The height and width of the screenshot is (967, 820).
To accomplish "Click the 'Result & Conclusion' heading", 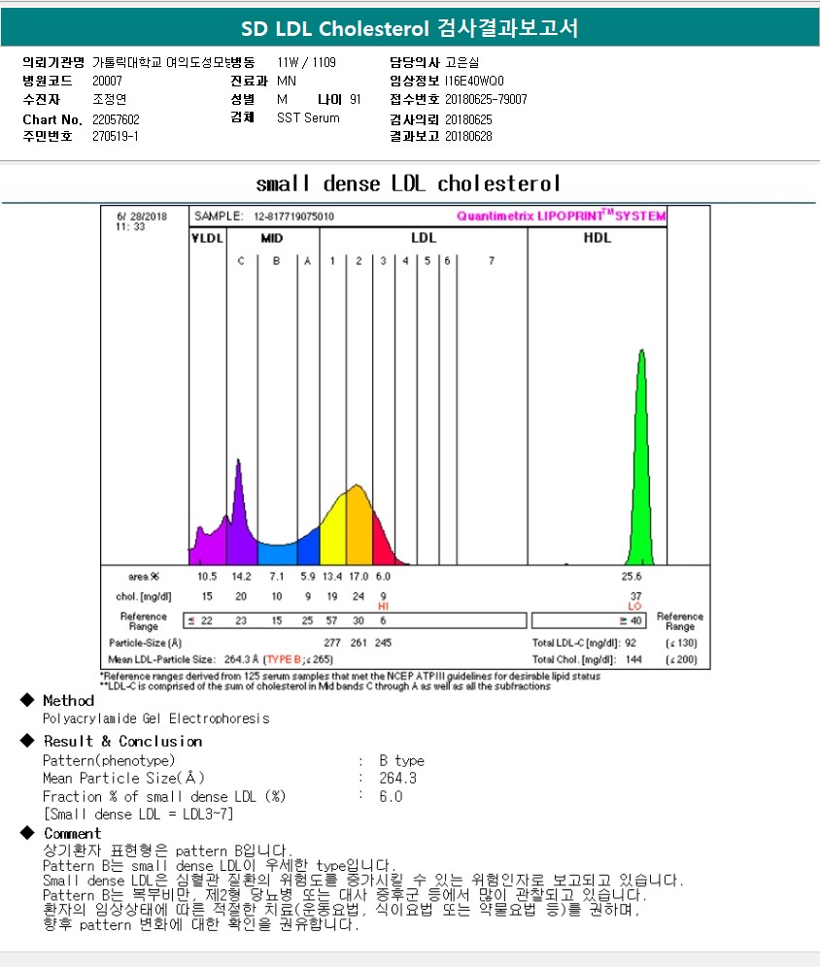I will coord(122,742).
